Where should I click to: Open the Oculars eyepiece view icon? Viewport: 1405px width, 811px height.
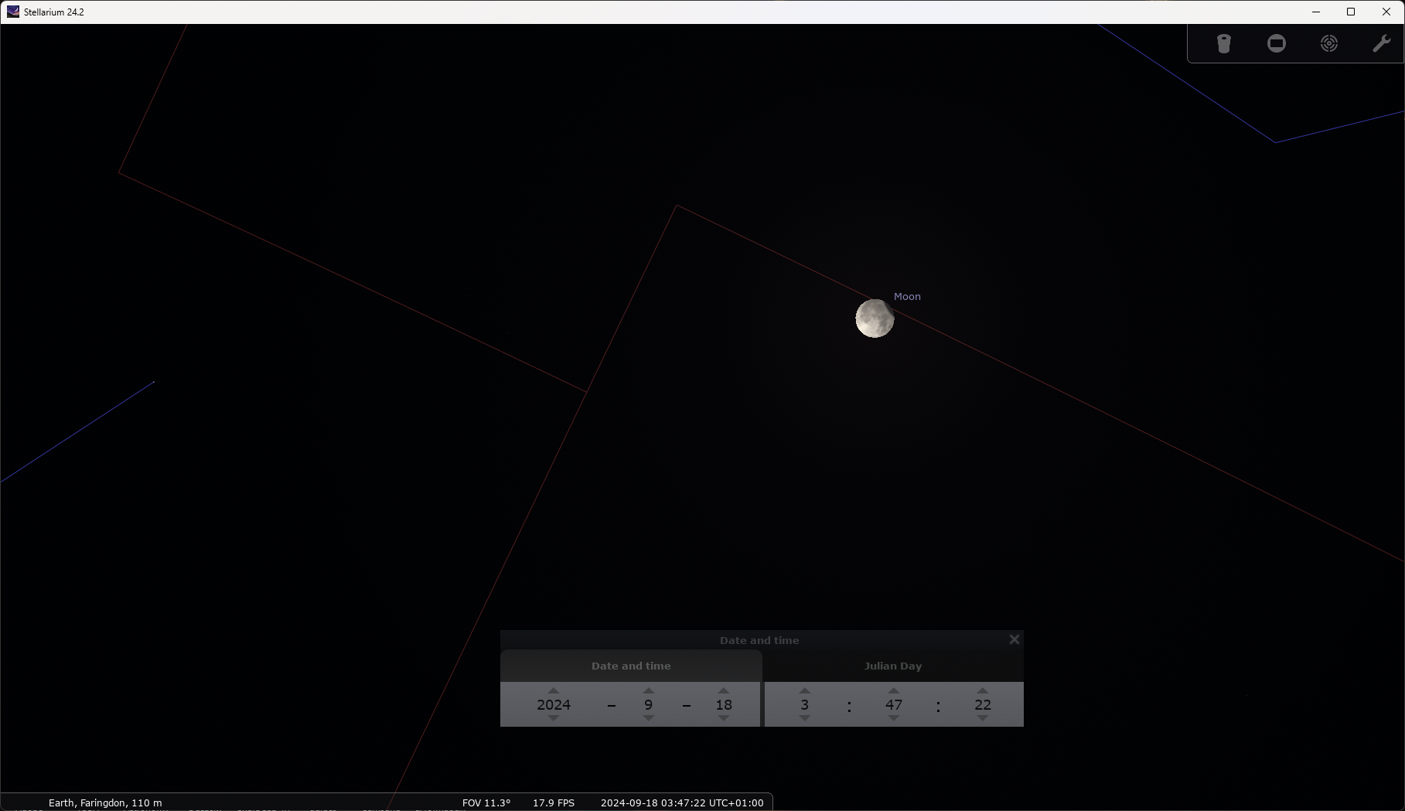[1223, 43]
